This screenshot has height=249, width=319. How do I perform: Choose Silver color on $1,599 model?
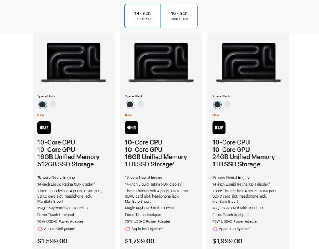[53, 105]
